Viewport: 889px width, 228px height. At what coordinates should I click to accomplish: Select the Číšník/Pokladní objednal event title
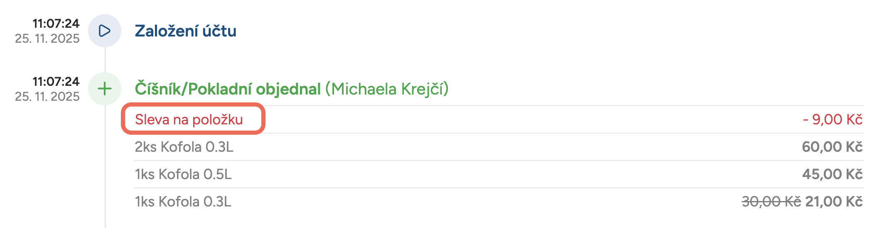pos(228,89)
